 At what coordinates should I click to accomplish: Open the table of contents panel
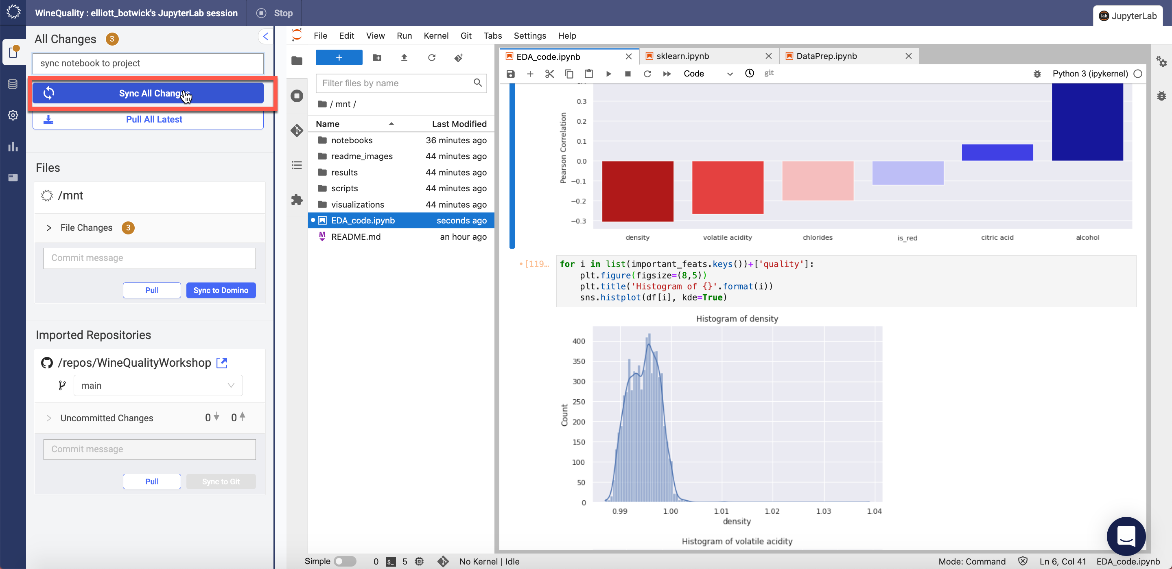tap(297, 165)
